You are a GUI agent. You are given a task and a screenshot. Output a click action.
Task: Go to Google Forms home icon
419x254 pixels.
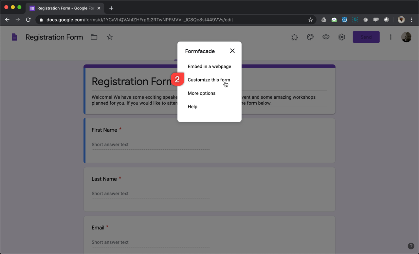point(14,37)
